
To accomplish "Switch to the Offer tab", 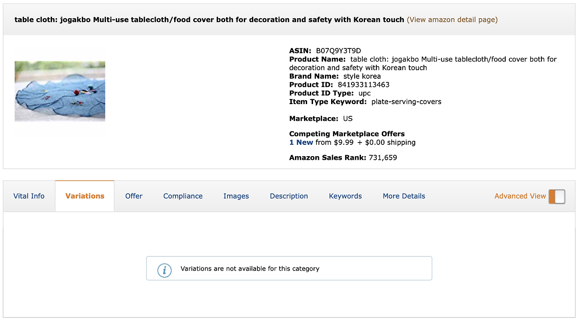I will tap(134, 196).
